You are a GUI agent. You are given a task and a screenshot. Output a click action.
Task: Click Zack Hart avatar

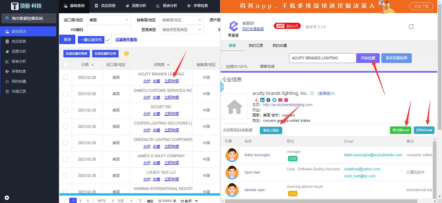coord(232,172)
